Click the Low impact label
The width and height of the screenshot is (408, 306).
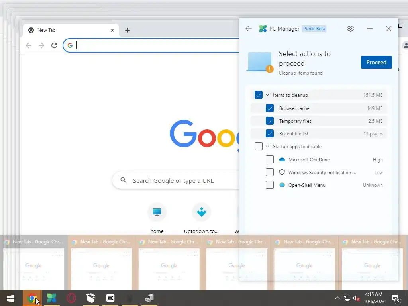tap(379, 172)
